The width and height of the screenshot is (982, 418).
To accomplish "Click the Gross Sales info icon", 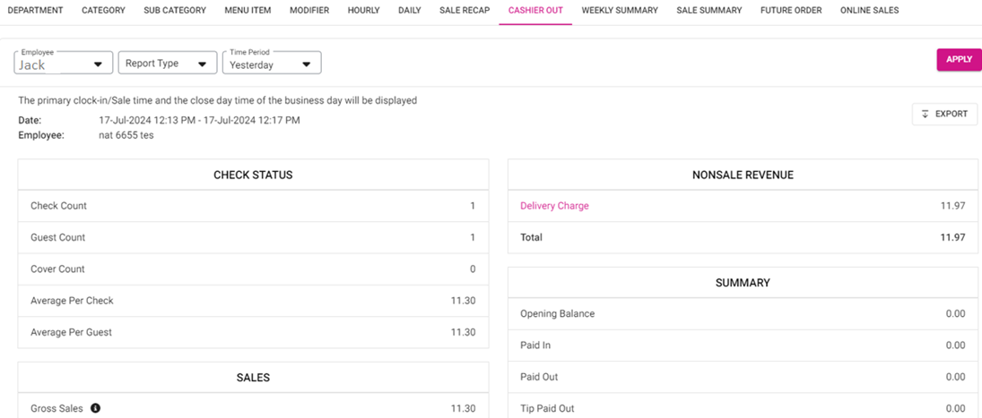I will 95,408.
